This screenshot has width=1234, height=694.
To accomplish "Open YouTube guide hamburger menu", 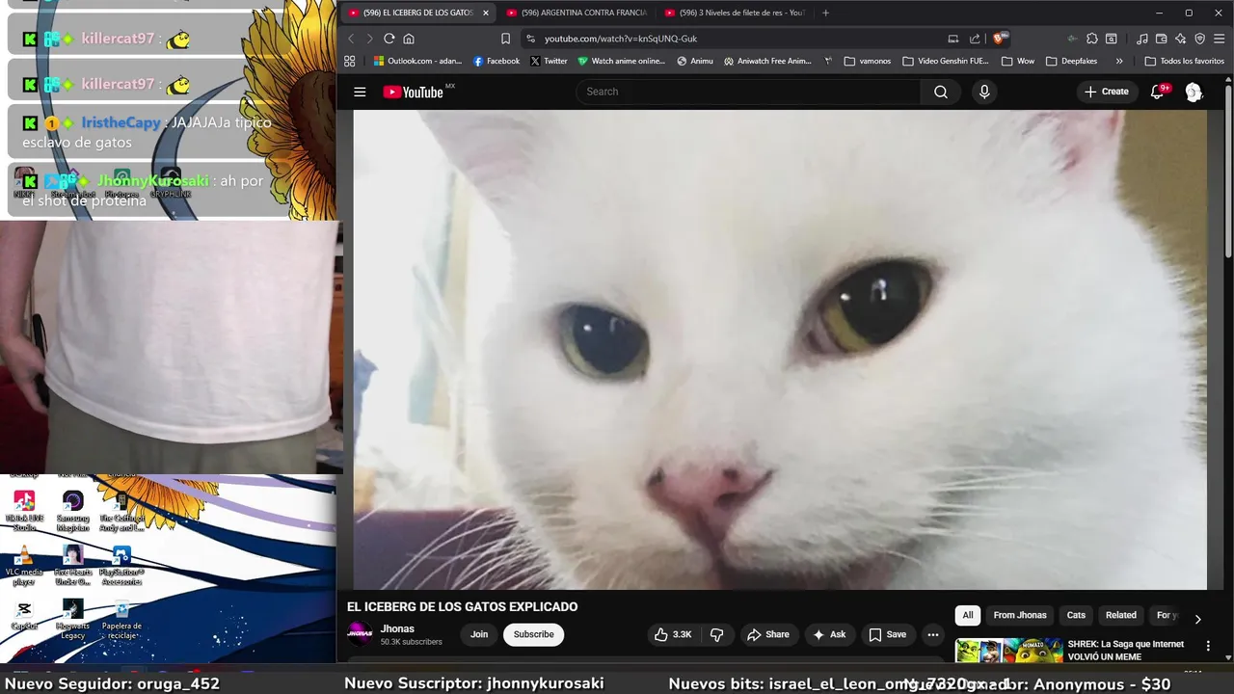I will click(360, 92).
